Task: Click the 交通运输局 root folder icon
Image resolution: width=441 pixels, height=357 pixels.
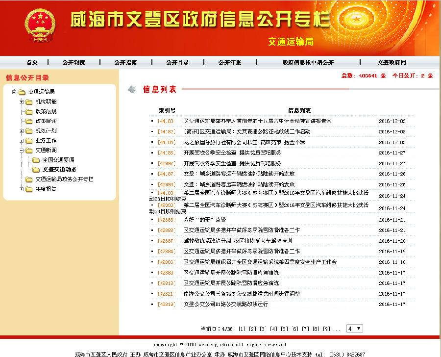Action: pos(23,92)
